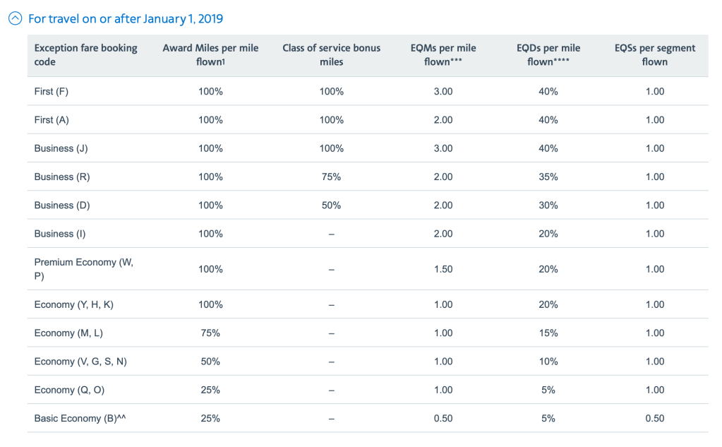Select 'EQMs per mile flown' column header
The image size is (722, 447).
point(443,55)
